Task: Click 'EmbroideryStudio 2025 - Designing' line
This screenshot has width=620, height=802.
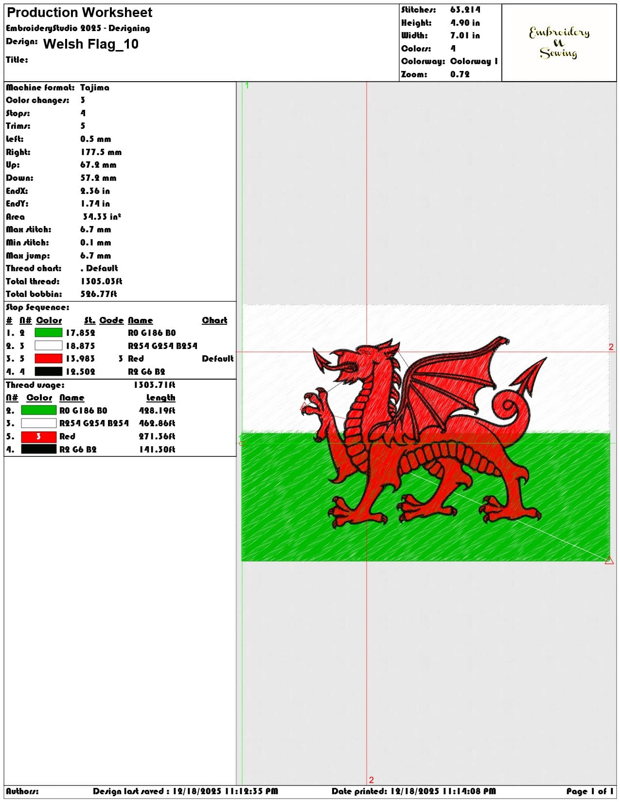Action: (x=78, y=28)
